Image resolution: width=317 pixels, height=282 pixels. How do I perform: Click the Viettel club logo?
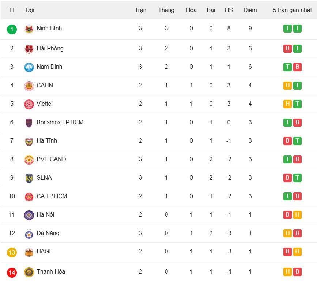pos(29,104)
